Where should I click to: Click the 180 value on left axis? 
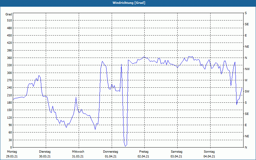tap(10, 102)
